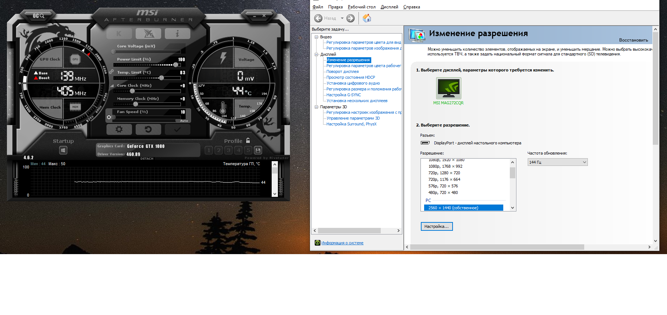The height and width of the screenshot is (315, 667).
Task: Toggle the profile lock in Afterburner
Action: (248, 140)
